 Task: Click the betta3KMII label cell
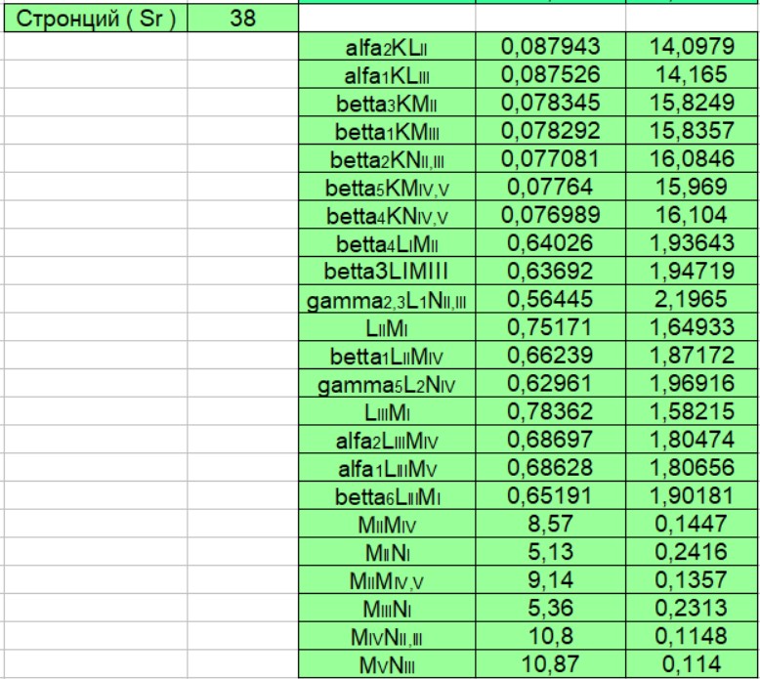387,103
